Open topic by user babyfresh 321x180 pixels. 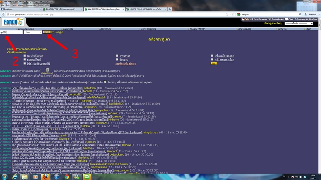click(x=47, y=88)
